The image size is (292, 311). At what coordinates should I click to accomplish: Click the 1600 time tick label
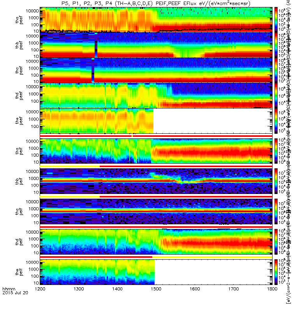(195, 288)
